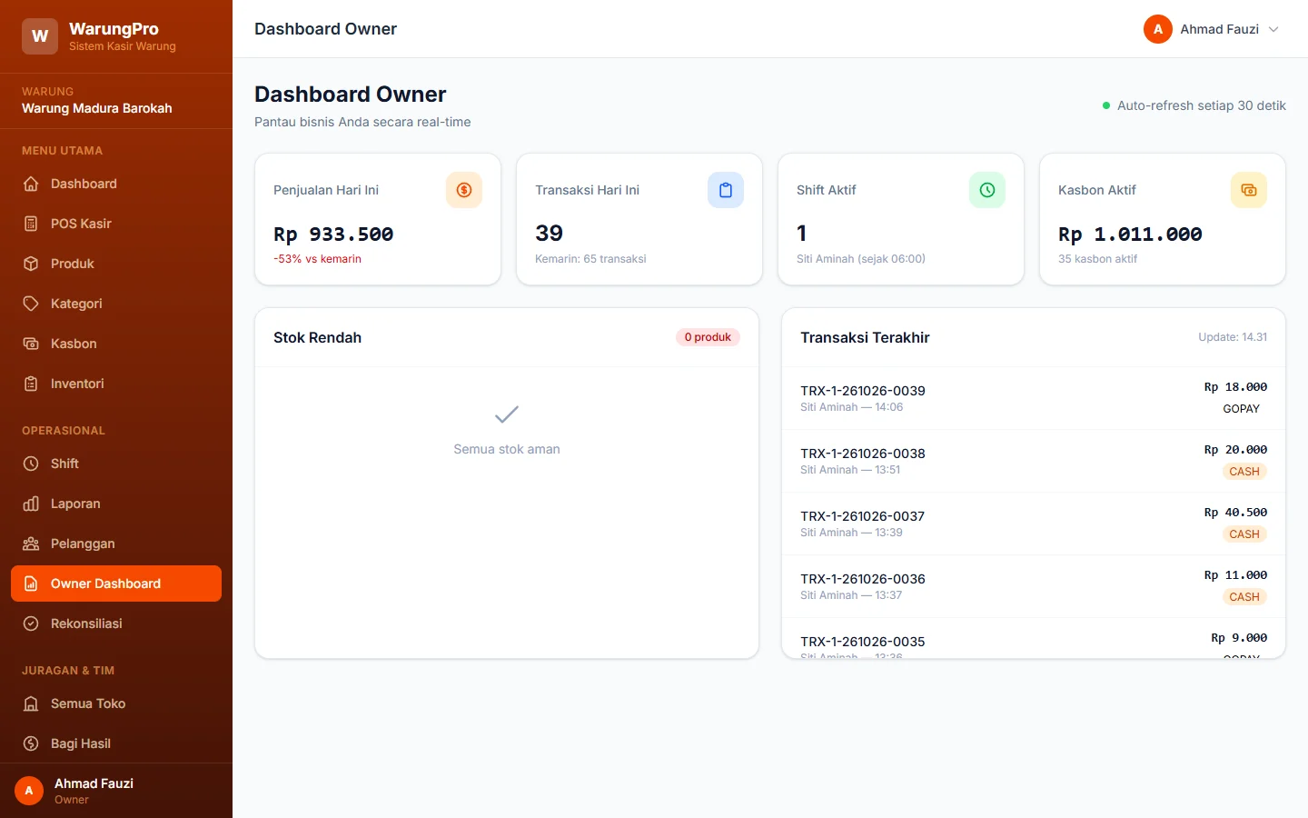
Task: Click the Rekonsiliasi check-circle icon
Action: [31, 623]
